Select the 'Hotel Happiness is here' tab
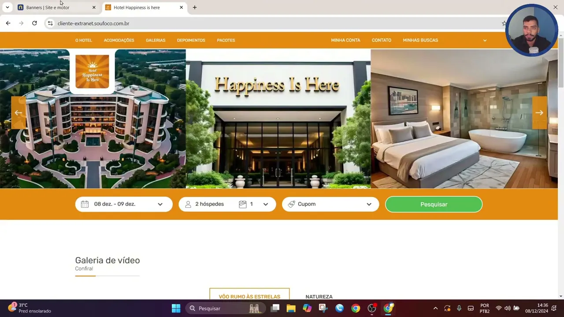The image size is (564, 317). [x=144, y=7]
